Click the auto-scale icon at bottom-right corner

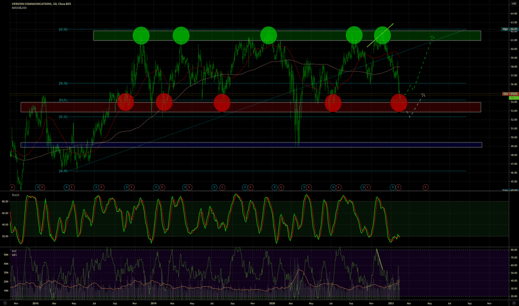pos(513,303)
